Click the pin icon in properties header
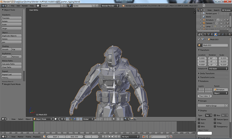 point(199,39)
